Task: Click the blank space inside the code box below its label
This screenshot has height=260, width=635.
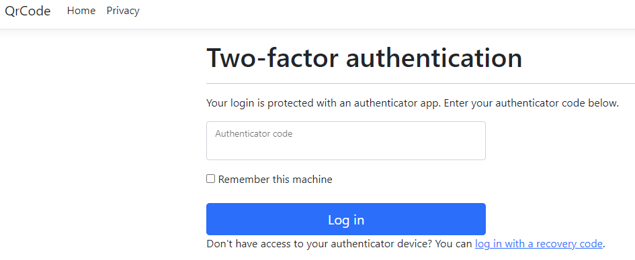Action: pos(346,149)
